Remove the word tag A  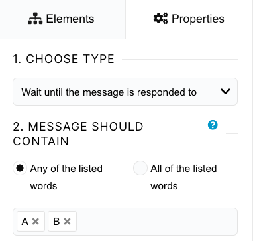pyautogui.click(x=36, y=222)
